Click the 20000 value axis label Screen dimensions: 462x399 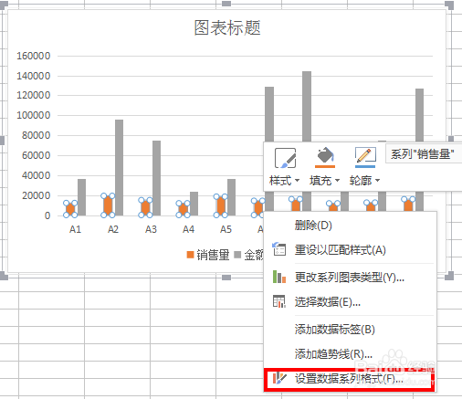click(x=37, y=195)
